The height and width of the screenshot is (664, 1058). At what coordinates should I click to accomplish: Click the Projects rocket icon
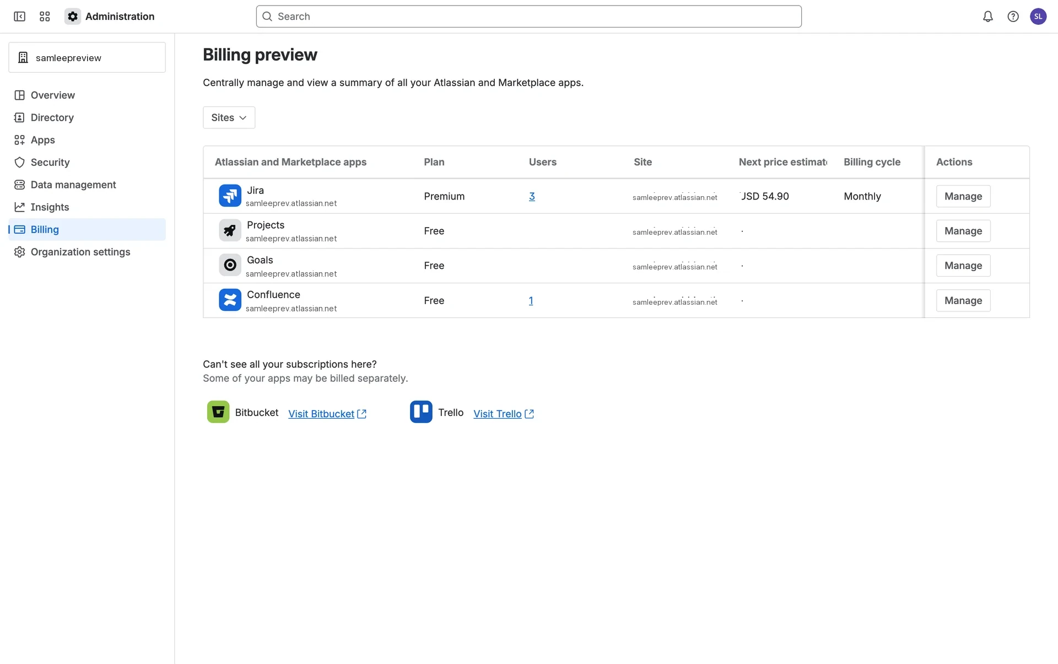point(230,230)
